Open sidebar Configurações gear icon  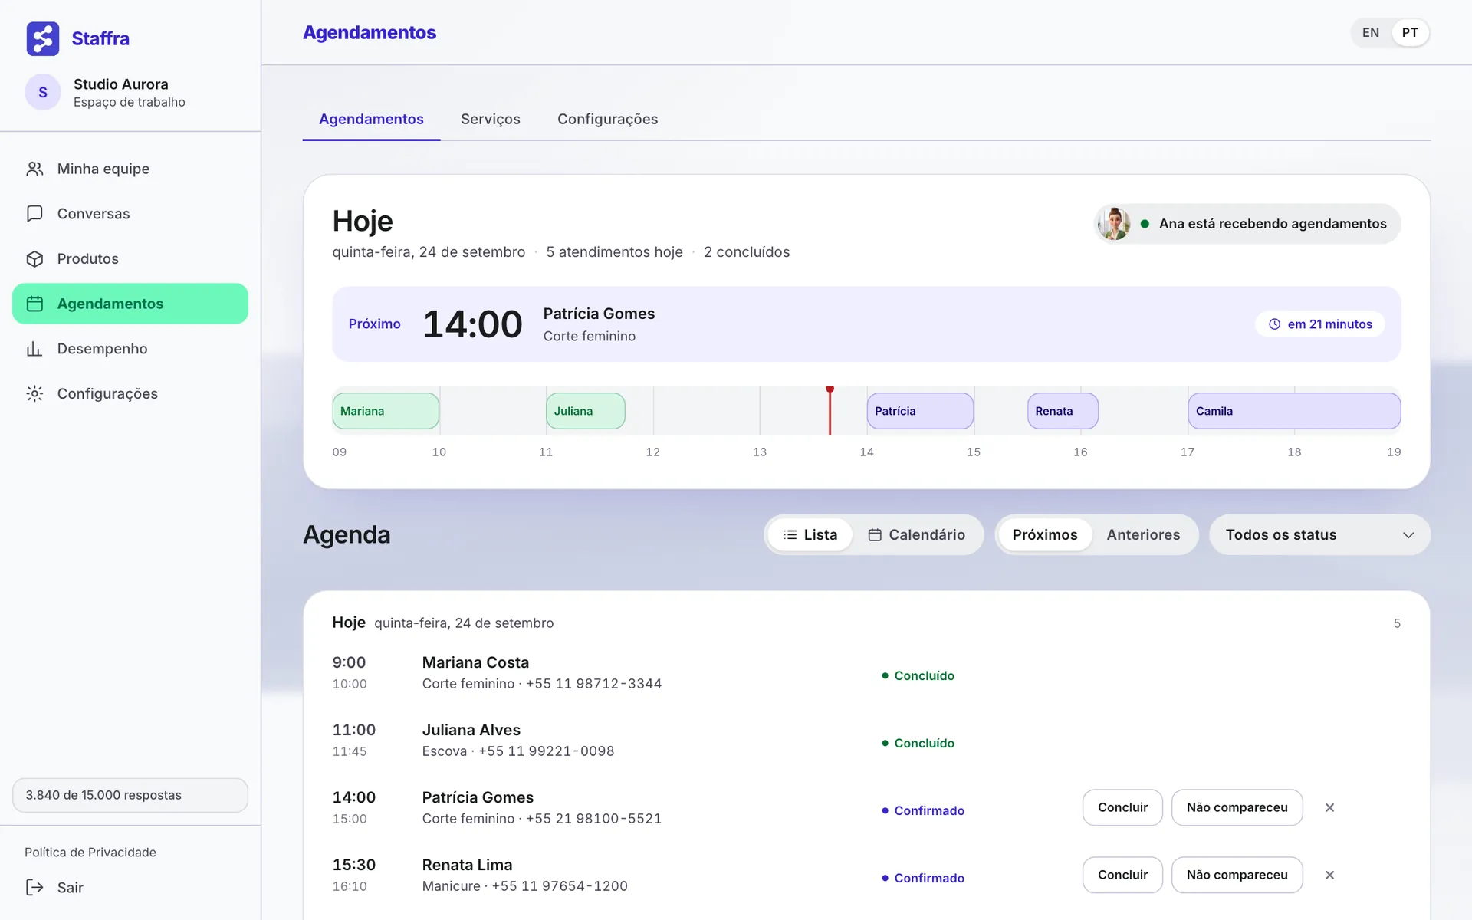point(34,393)
